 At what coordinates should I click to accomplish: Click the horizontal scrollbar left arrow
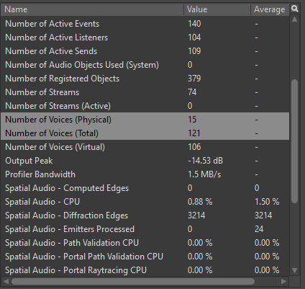(6, 281)
